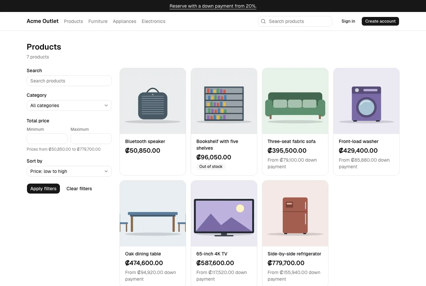The width and height of the screenshot is (426, 286).
Task: Open the purple washer product image
Action: pos(366,101)
